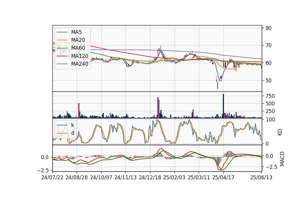Click the right MACD axis value −2.5
The height and width of the screenshot is (209, 291).
point(271,167)
